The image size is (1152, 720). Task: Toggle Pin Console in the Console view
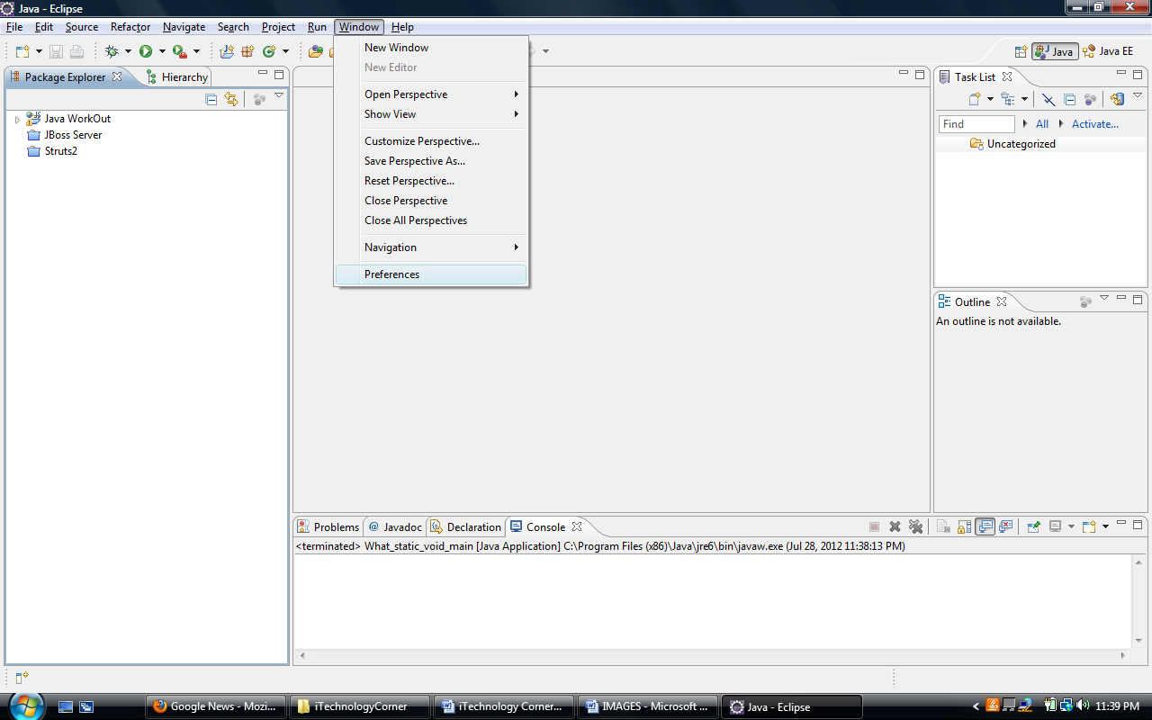pos(1034,526)
